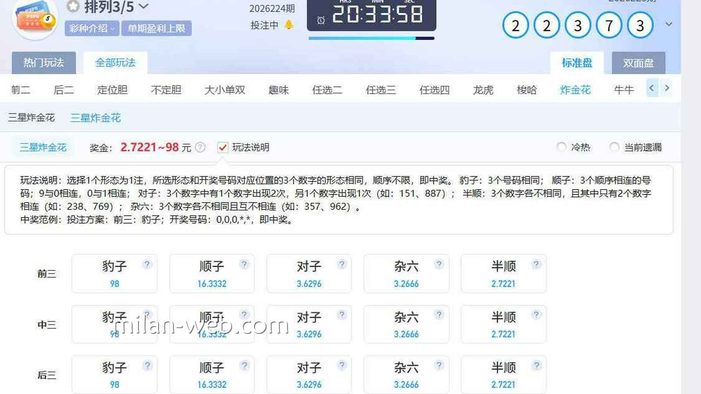This screenshot has height=394, width=701.
Task: Open the 趣味 play category
Action: pyautogui.click(x=279, y=90)
